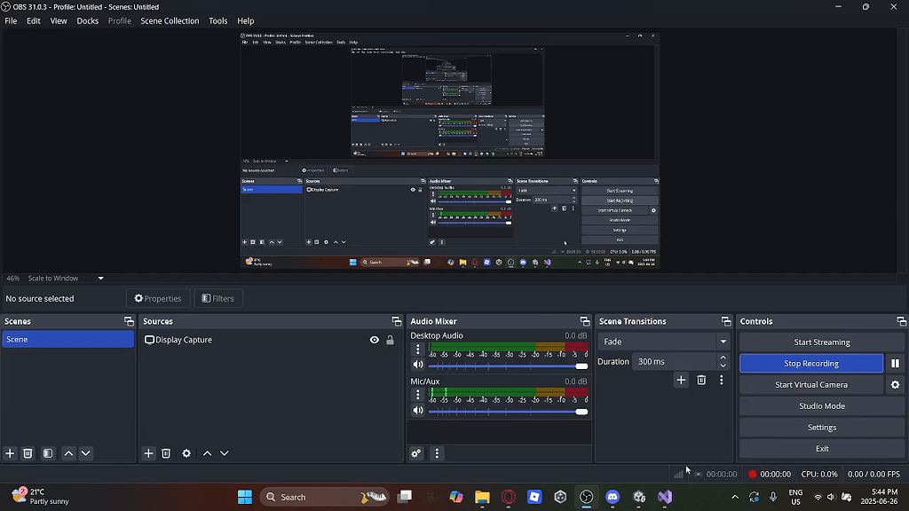909x511 pixels.
Task: Open virtual camera settings gear
Action: (895, 385)
